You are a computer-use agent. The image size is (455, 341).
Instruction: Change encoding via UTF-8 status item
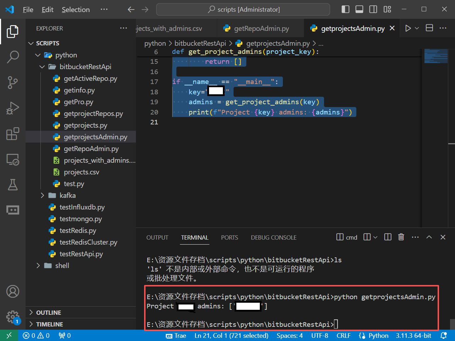tap(320, 335)
